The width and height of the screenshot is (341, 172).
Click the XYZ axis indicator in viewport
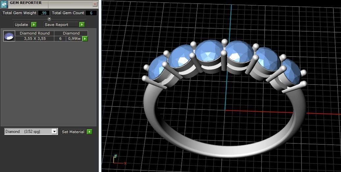119,160
